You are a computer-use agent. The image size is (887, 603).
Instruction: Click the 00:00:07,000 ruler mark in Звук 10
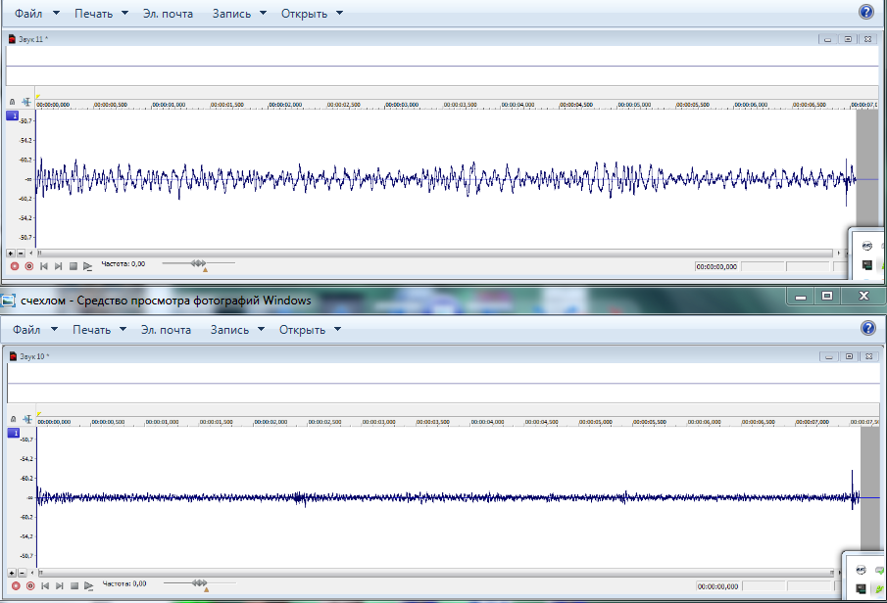click(x=813, y=422)
